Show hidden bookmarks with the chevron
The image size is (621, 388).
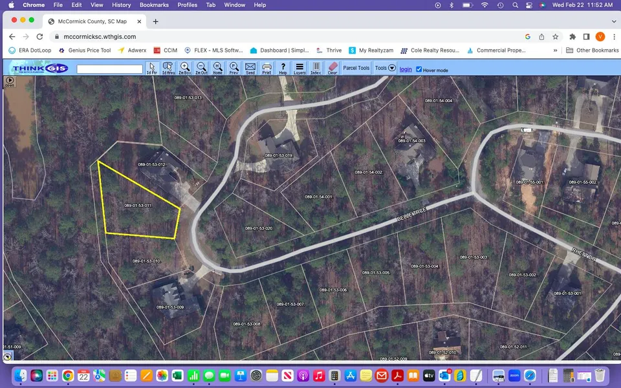tap(555, 50)
